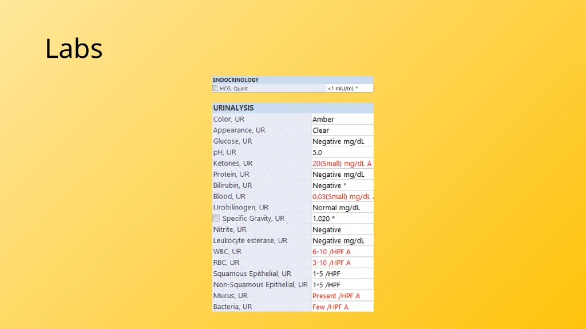Select the Color, UR row label

(229, 119)
